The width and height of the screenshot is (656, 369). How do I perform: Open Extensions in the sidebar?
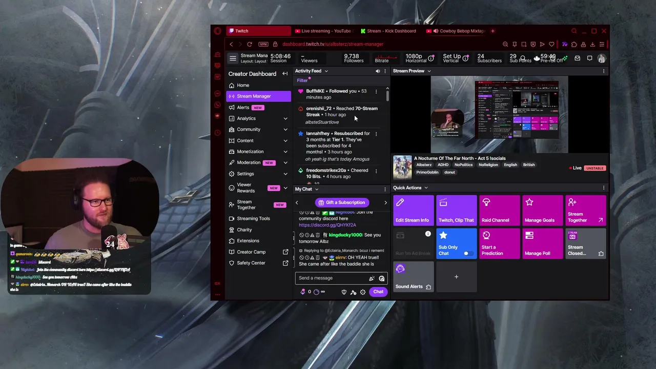coord(258,241)
